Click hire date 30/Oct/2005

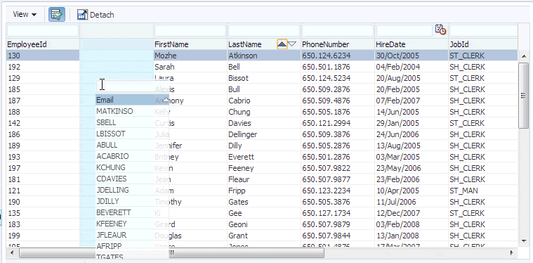(397, 56)
